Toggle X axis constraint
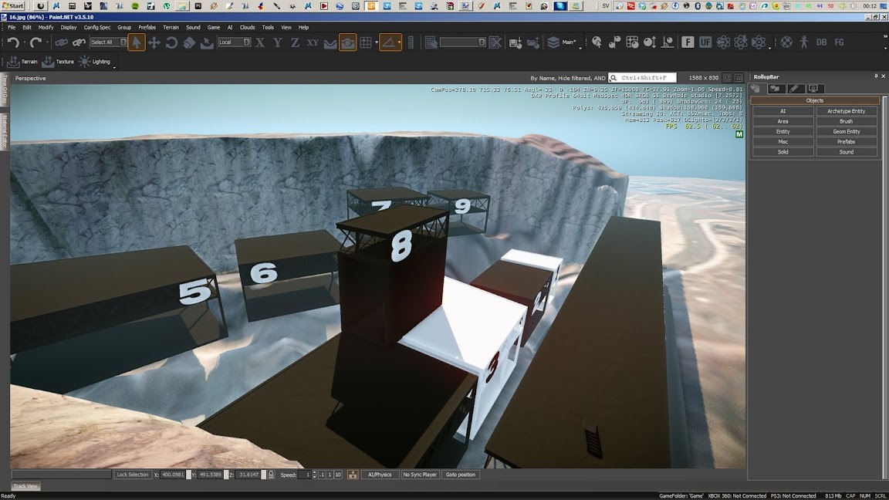This screenshot has height=500, width=889. coord(259,42)
